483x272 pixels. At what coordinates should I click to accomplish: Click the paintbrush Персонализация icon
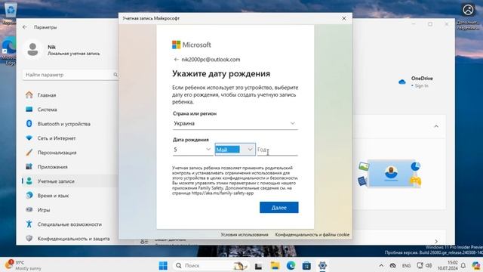click(29, 153)
